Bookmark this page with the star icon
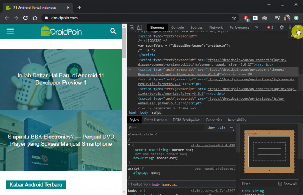Image resolution: width=303 pixels, height=195 pixels. pyautogui.click(x=234, y=18)
